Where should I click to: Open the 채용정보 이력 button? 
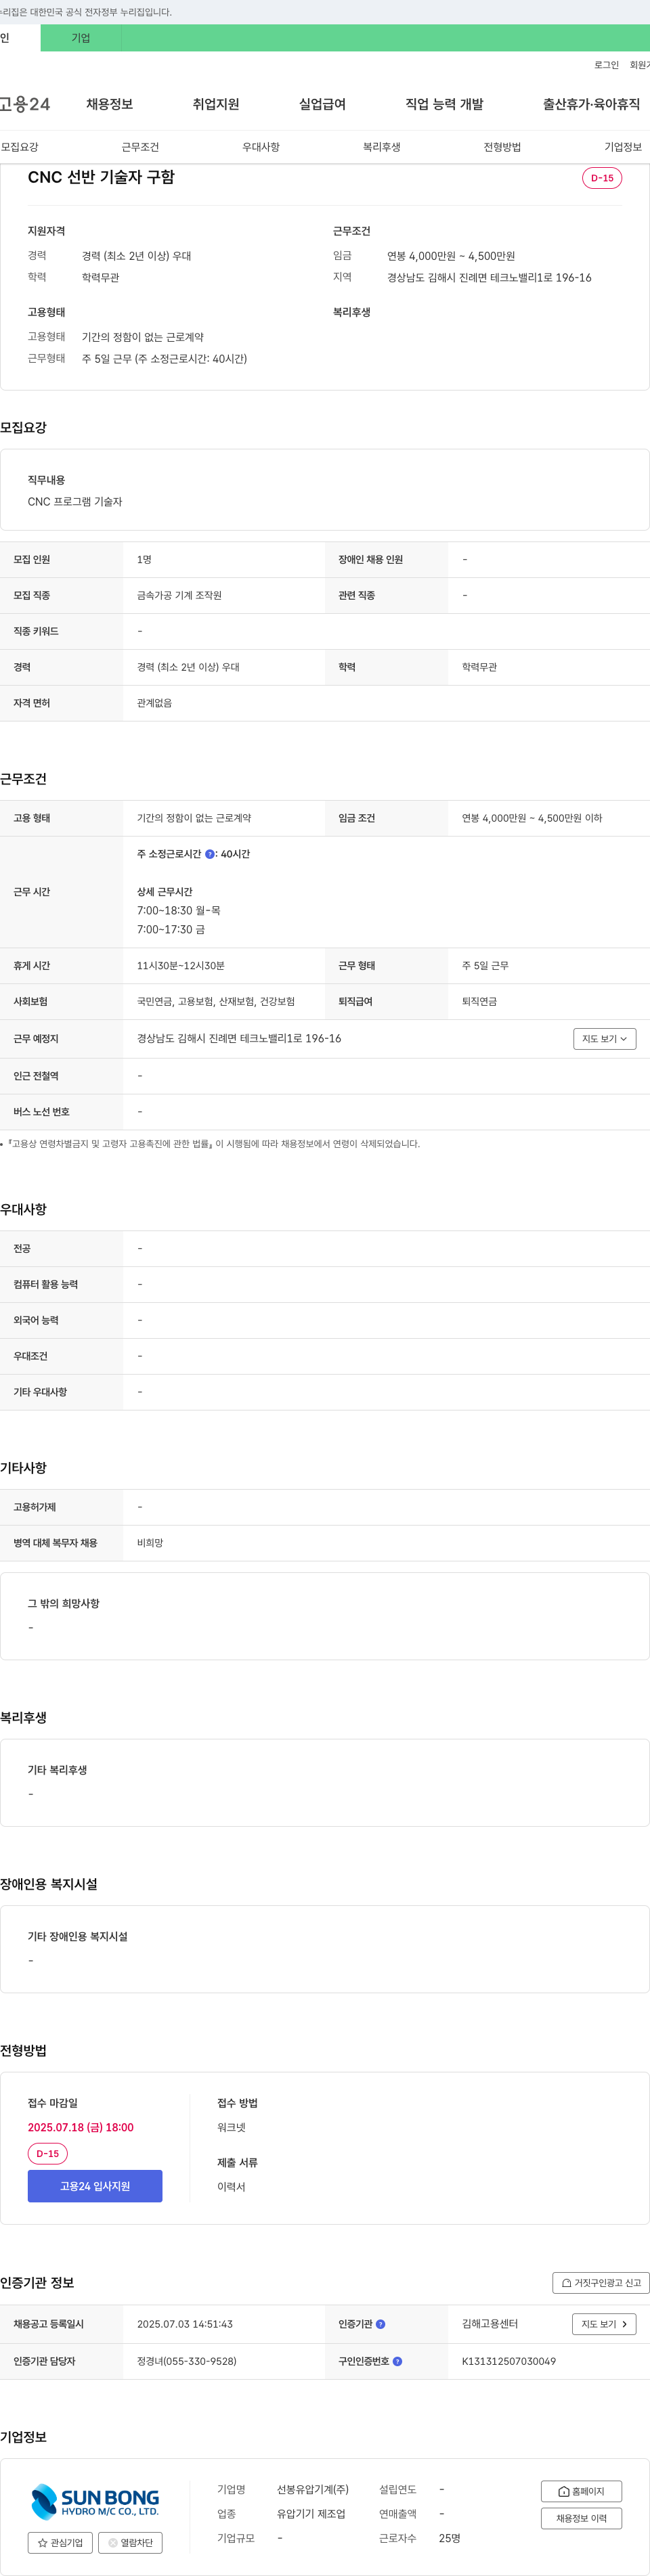[581, 2518]
